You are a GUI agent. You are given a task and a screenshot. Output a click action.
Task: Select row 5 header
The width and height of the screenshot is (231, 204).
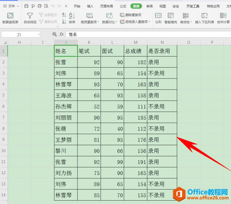(4, 95)
